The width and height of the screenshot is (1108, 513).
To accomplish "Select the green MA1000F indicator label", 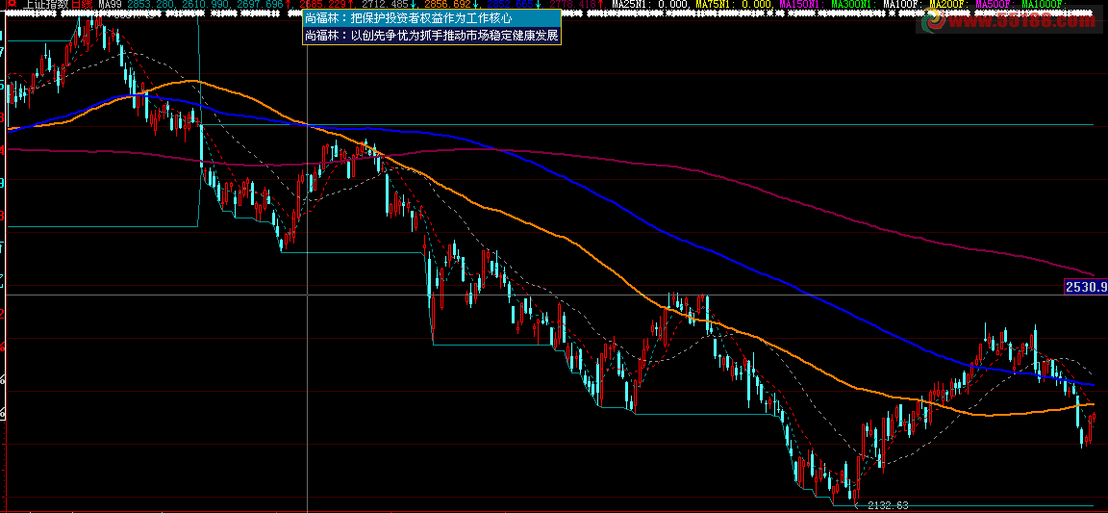I will click(x=1044, y=4).
